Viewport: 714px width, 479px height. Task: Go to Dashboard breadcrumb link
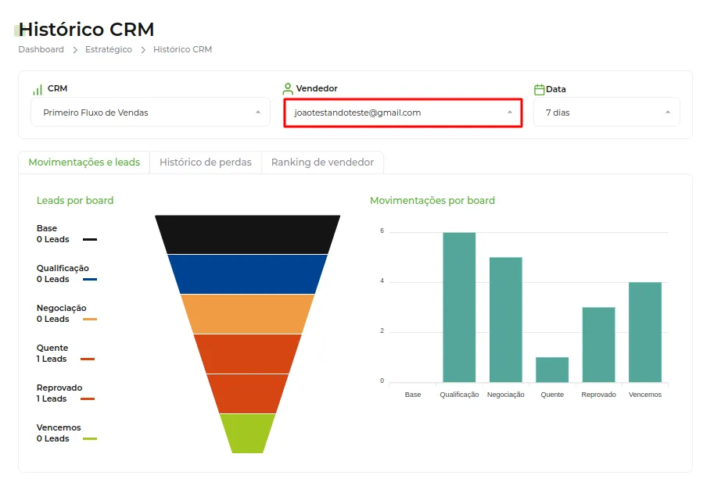(x=41, y=49)
